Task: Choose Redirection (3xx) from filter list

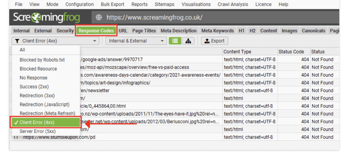Action: (37, 96)
